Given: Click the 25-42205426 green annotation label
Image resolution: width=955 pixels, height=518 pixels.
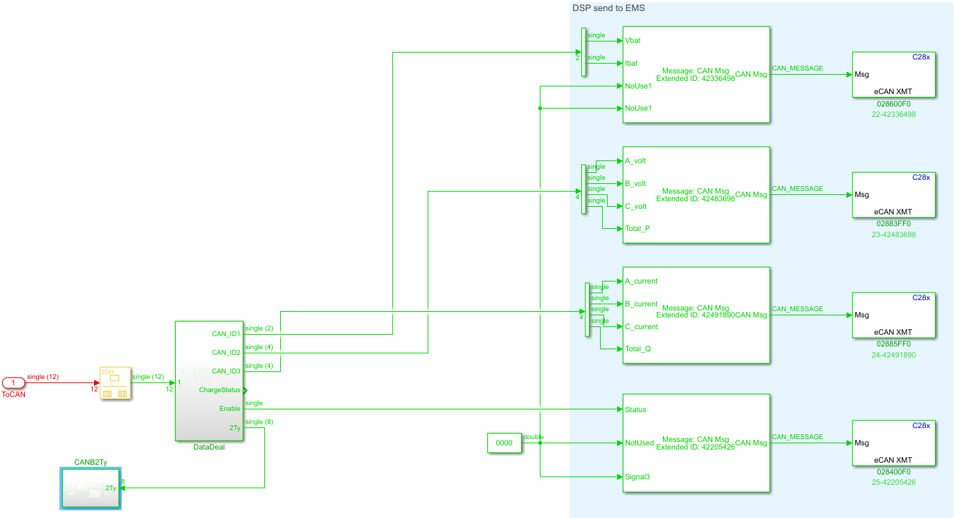Looking at the screenshot, I should 893,482.
